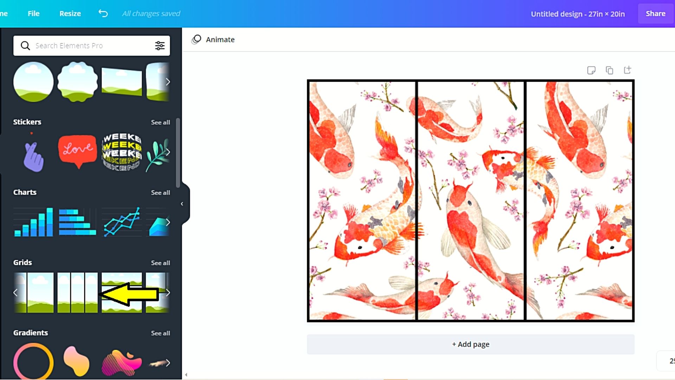See all Stickers
The height and width of the screenshot is (380, 675).
160,122
